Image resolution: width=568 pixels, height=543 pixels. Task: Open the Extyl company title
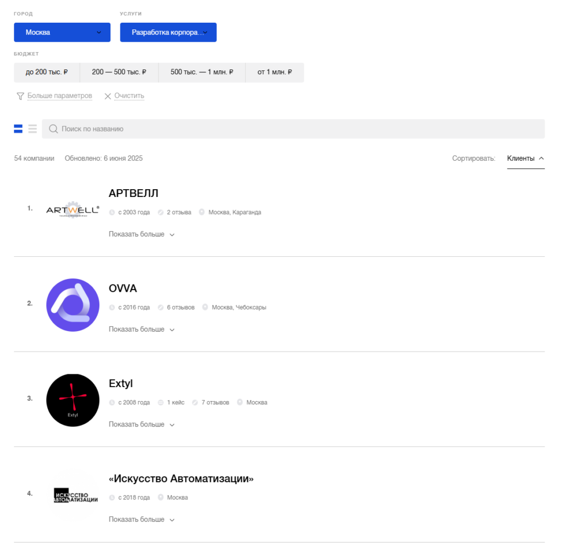pos(121,384)
